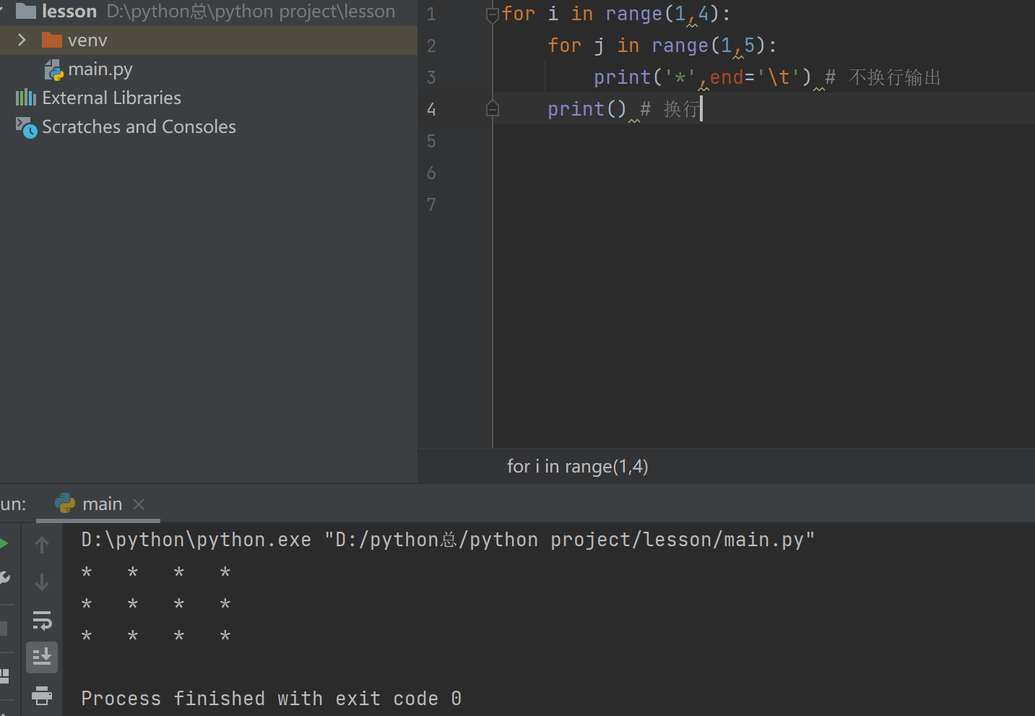Click the command line path in console output
Viewport: 1035px width, 716px height.
click(x=448, y=540)
